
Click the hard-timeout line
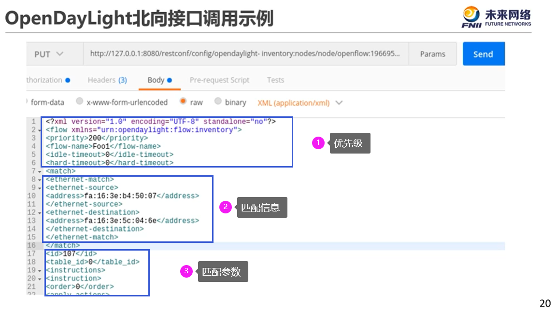(x=110, y=163)
